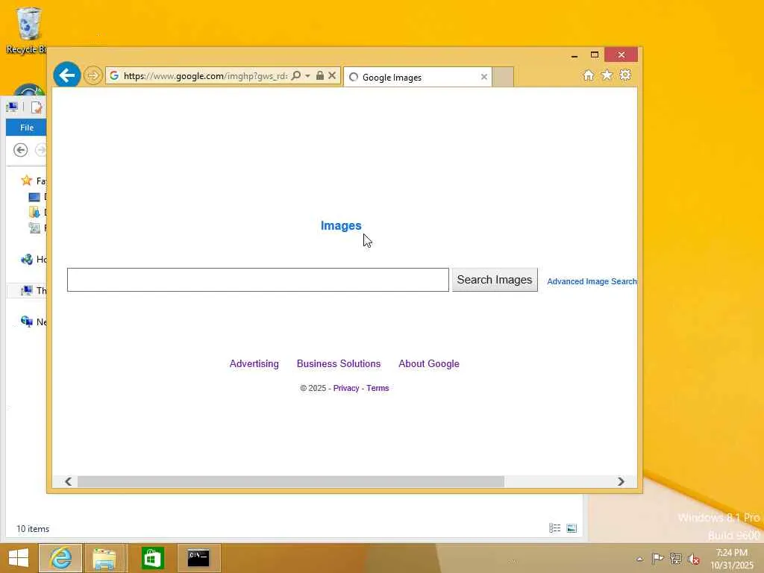Screen dimensions: 764x573
Task: Click the horizontal scrollbar right arrow
Action: (x=621, y=481)
